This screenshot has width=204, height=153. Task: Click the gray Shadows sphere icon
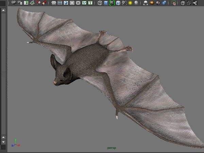136,3
